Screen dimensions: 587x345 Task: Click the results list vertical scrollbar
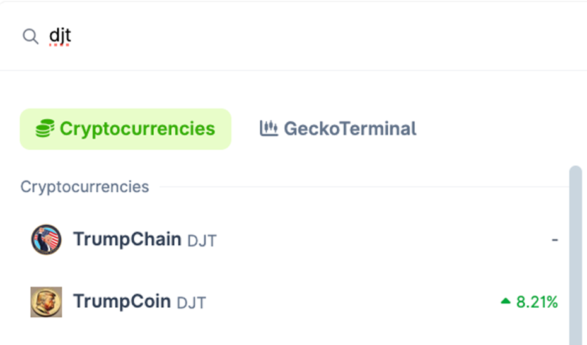pyautogui.click(x=575, y=252)
